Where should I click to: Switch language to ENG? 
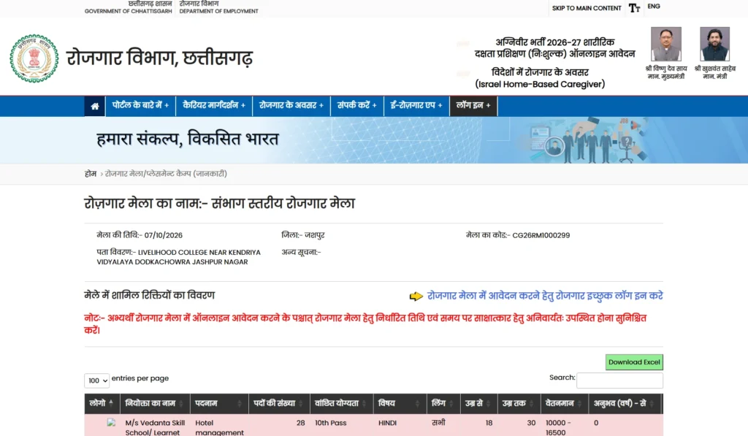coord(654,6)
